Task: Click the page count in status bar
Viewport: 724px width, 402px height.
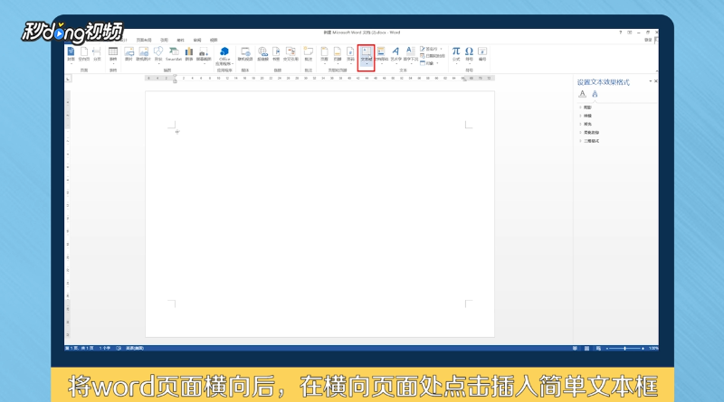Action: coord(80,349)
